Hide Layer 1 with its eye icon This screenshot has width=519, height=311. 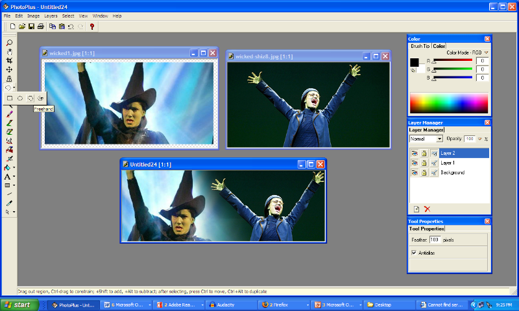click(415, 163)
